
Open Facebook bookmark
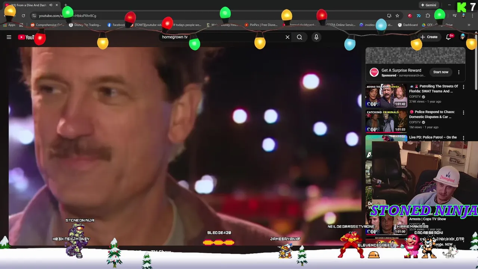point(116,25)
